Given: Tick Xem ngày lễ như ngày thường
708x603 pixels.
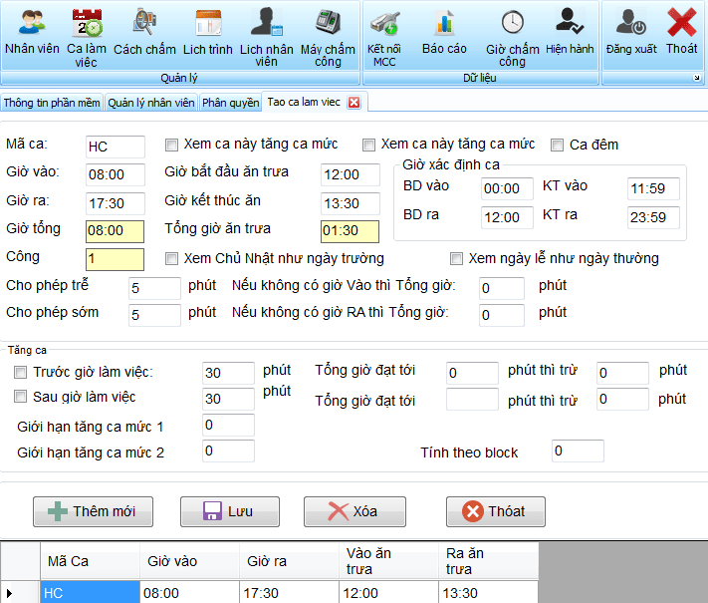Looking at the screenshot, I should pos(457,259).
